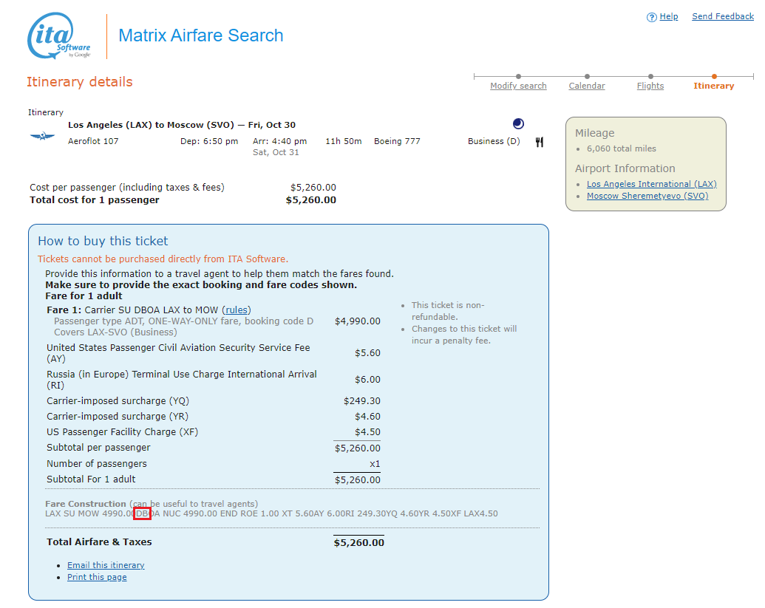765x608 pixels.
Task: Go to the Modify search step
Action: [518, 86]
